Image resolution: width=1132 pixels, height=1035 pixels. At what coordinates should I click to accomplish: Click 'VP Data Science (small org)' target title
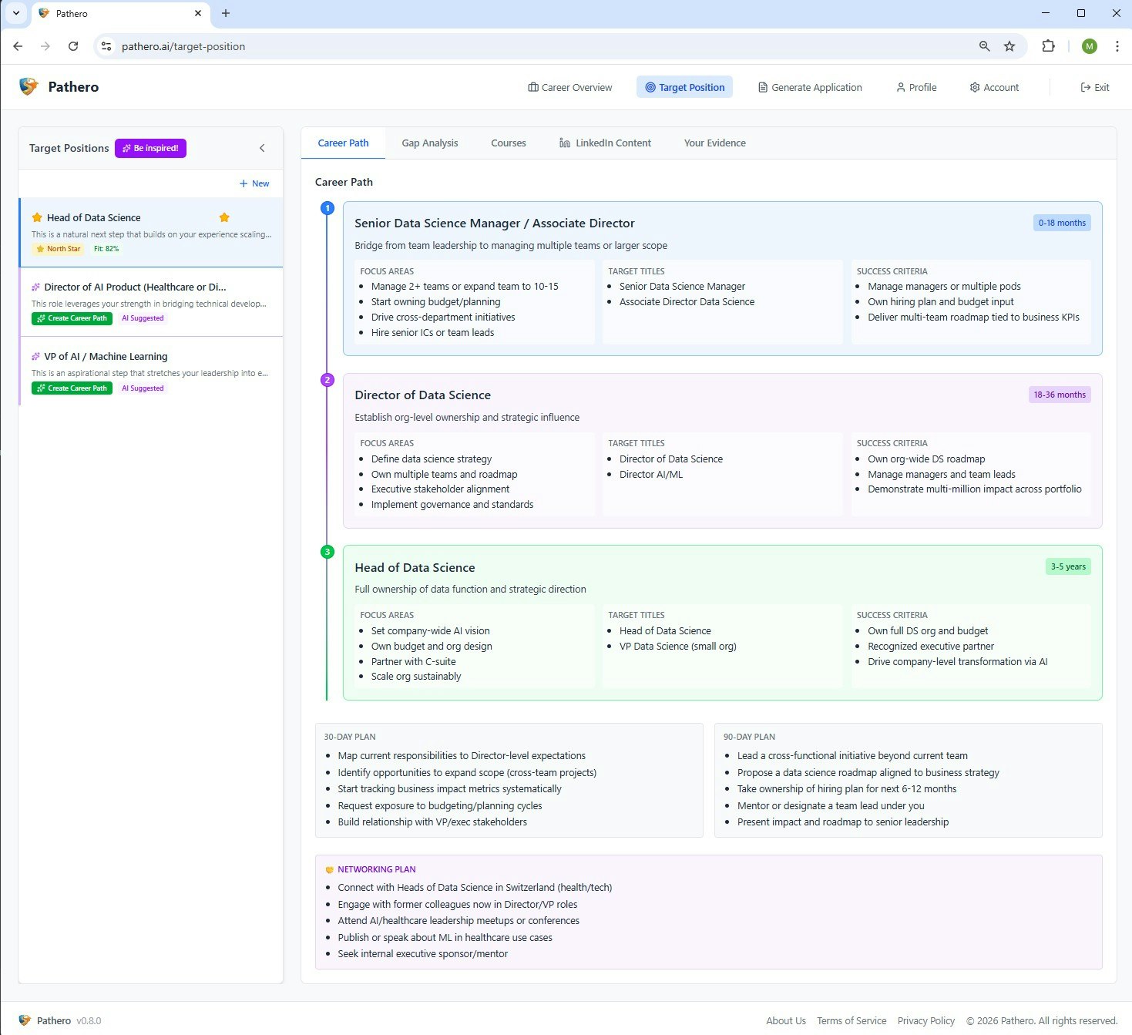point(678,647)
